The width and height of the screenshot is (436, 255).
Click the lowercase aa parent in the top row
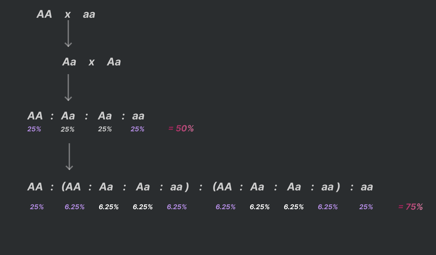tap(89, 14)
